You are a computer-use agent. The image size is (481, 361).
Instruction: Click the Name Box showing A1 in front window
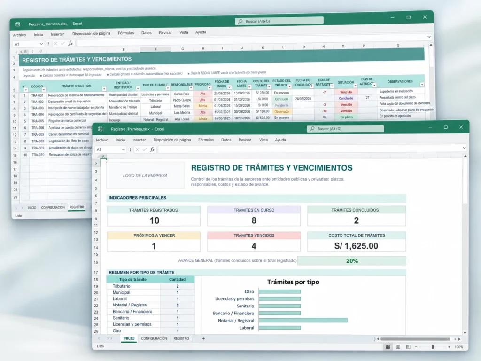tap(110, 149)
